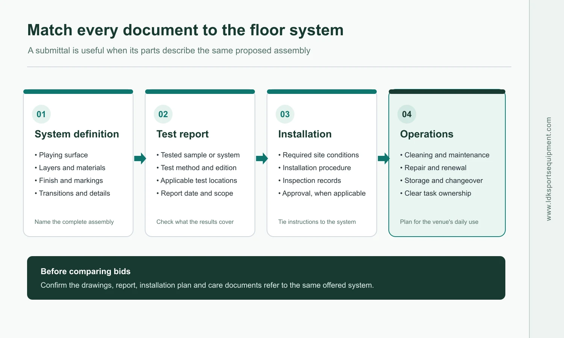
Task: Select the Installation card heading
Action: click(305, 134)
